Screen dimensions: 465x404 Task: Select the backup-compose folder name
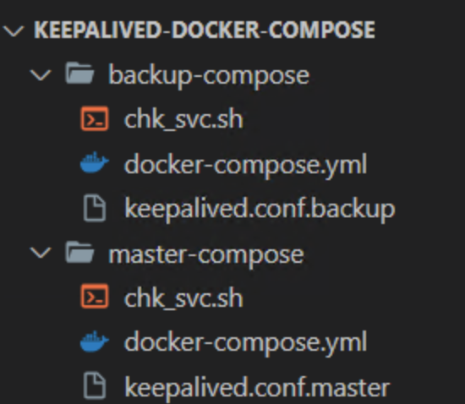[x=209, y=76]
